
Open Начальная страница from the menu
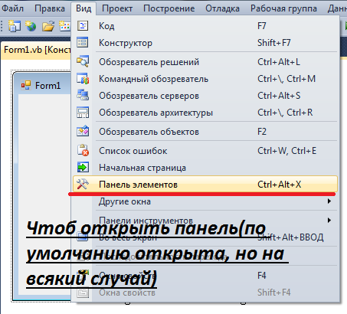pyautogui.click(x=205, y=168)
